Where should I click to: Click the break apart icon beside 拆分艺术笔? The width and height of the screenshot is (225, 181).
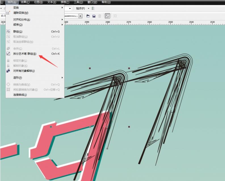pyautogui.click(x=8, y=54)
